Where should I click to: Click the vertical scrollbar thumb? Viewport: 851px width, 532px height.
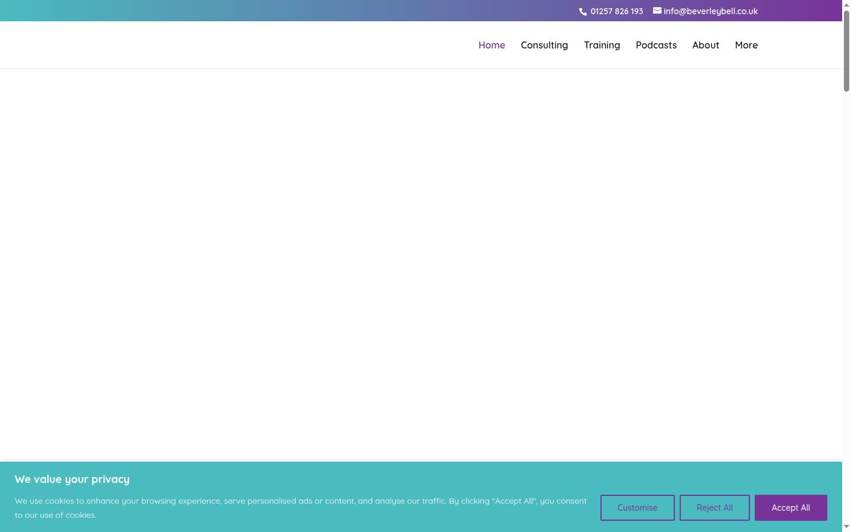coord(846,51)
